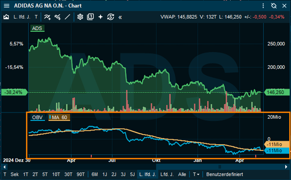Select the Sek period

click(15, 174)
